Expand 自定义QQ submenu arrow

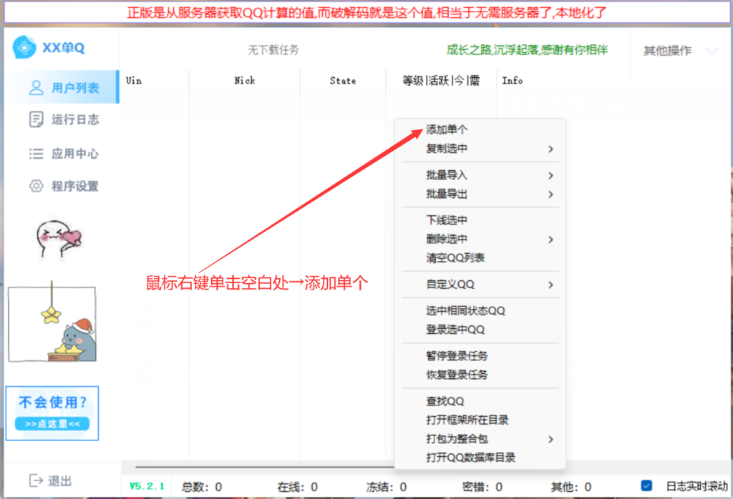550,285
